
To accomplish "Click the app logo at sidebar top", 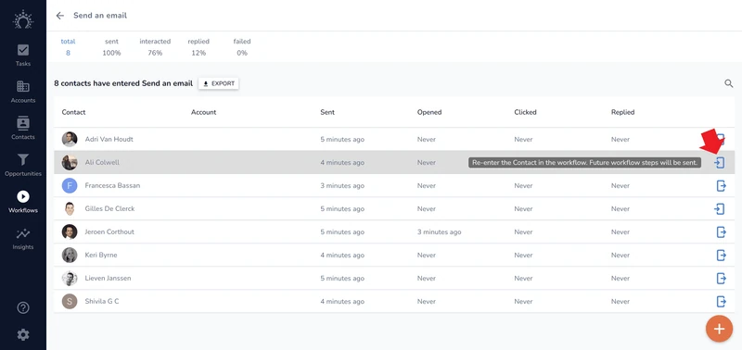I will [22, 19].
